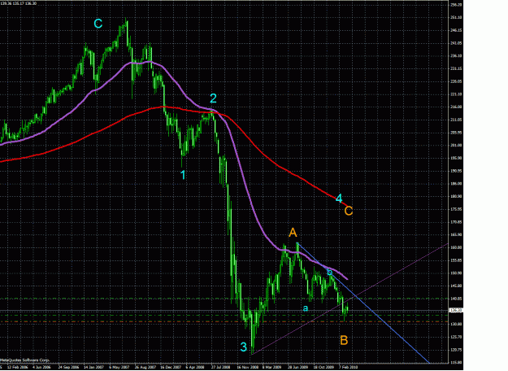
Task: Select the orange B wave label
Action: tap(344, 340)
